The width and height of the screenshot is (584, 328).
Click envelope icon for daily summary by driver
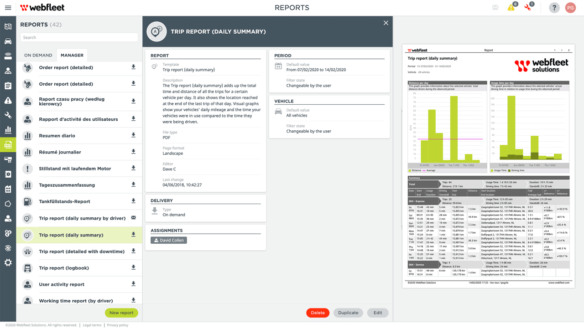pyautogui.click(x=134, y=218)
